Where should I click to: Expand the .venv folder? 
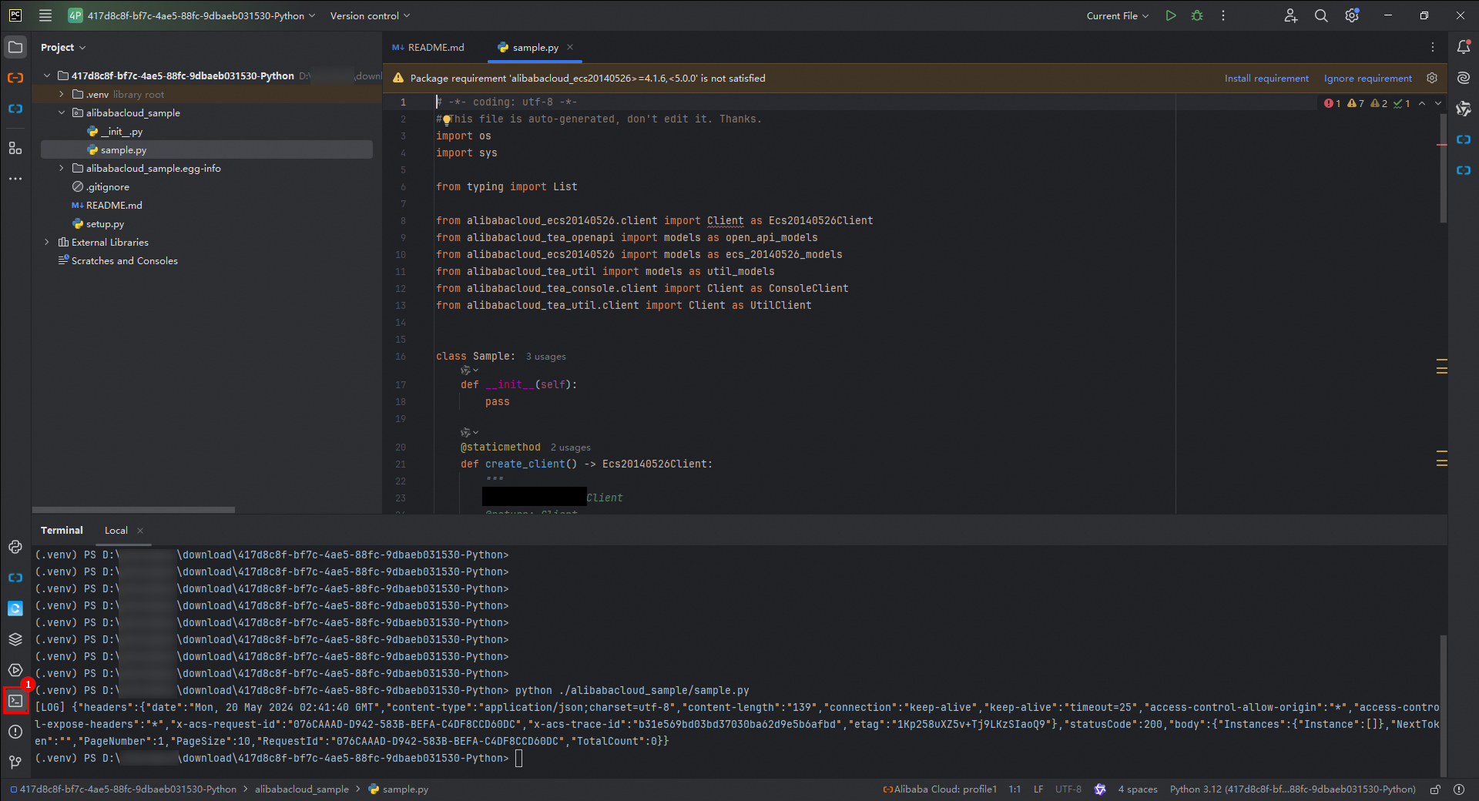(x=62, y=95)
